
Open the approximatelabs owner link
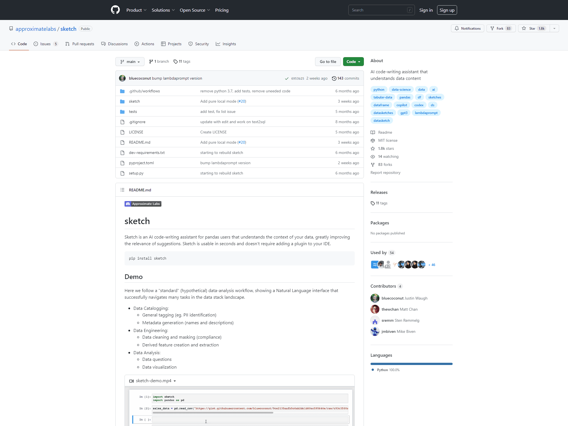tap(36, 29)
